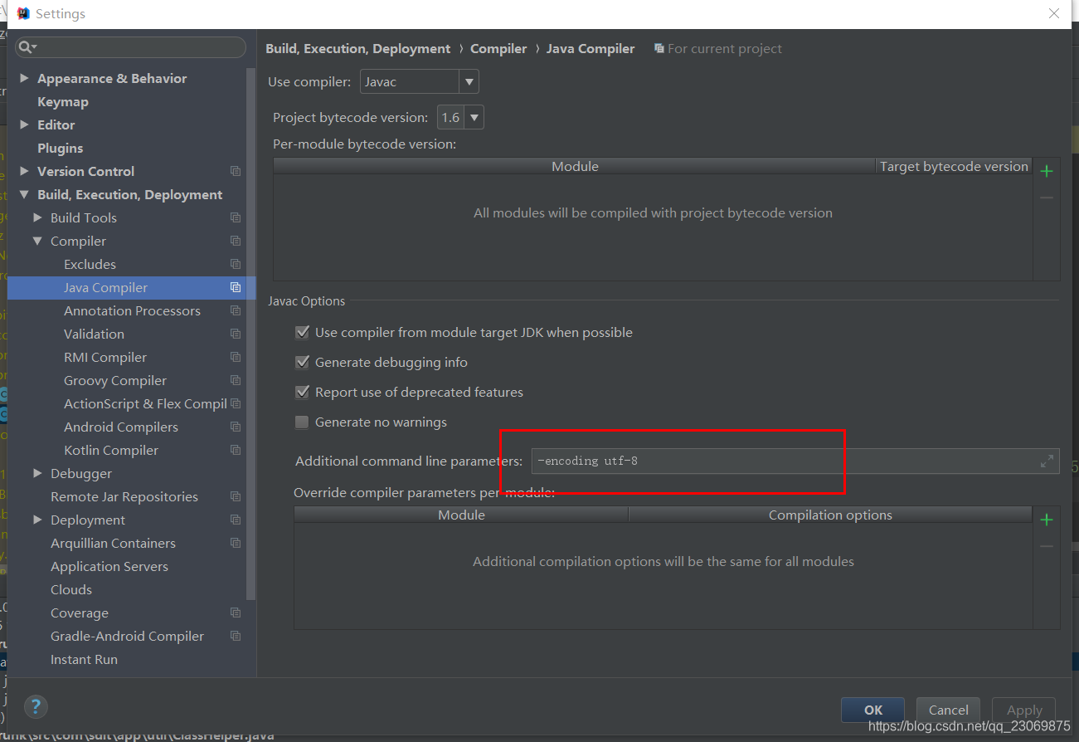Screen dimensions: 1079x742
Task: Select Instant Run in settings tree
Action: (x=84, y=659)
